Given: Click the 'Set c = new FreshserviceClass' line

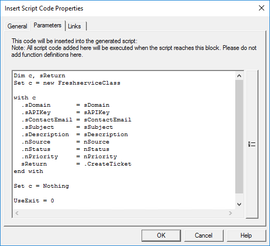Looking at the screenshot, I should click(x=67, y=83).
